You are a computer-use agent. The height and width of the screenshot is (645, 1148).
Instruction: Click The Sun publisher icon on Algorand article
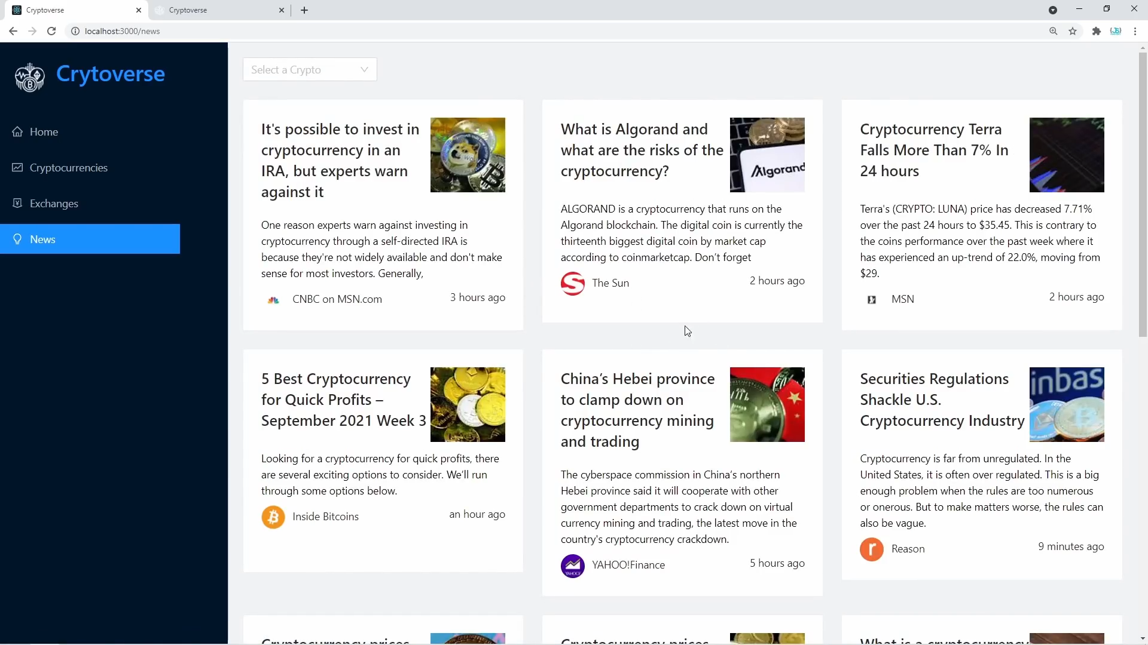[573, 284]
